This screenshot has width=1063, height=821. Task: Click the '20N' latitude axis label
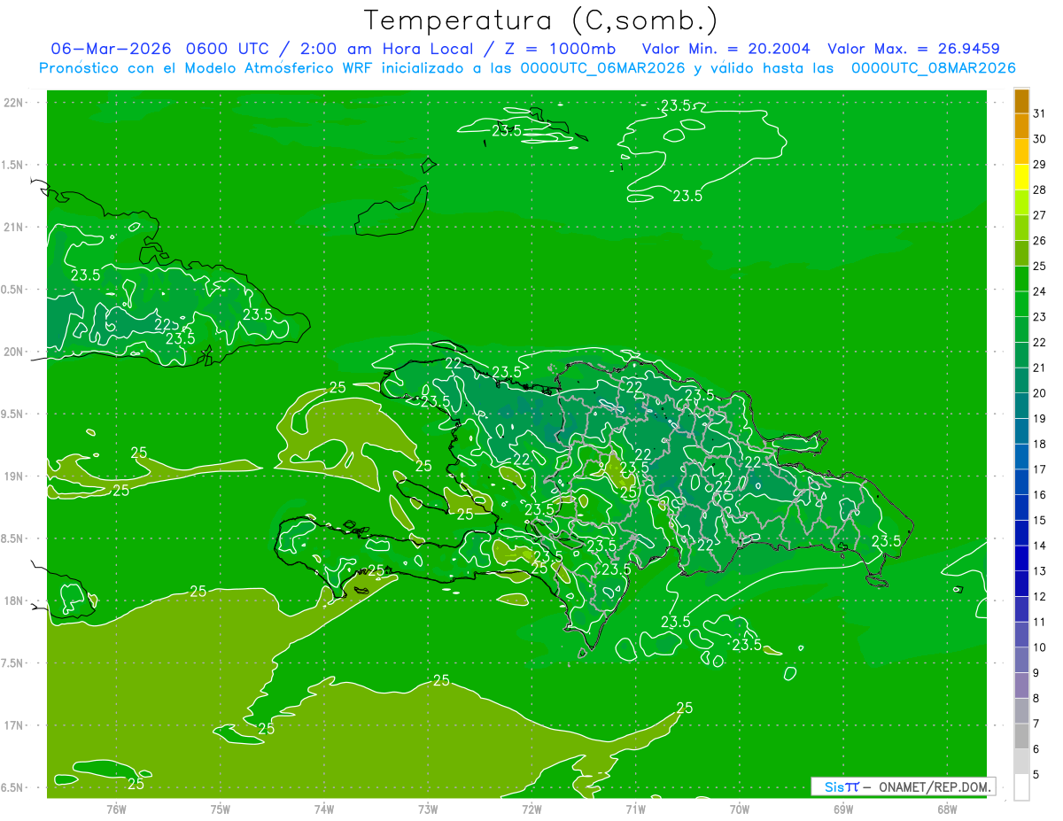point(14,352)
